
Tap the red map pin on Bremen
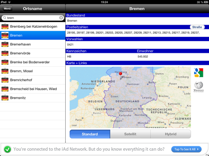[x=121, y=74]
